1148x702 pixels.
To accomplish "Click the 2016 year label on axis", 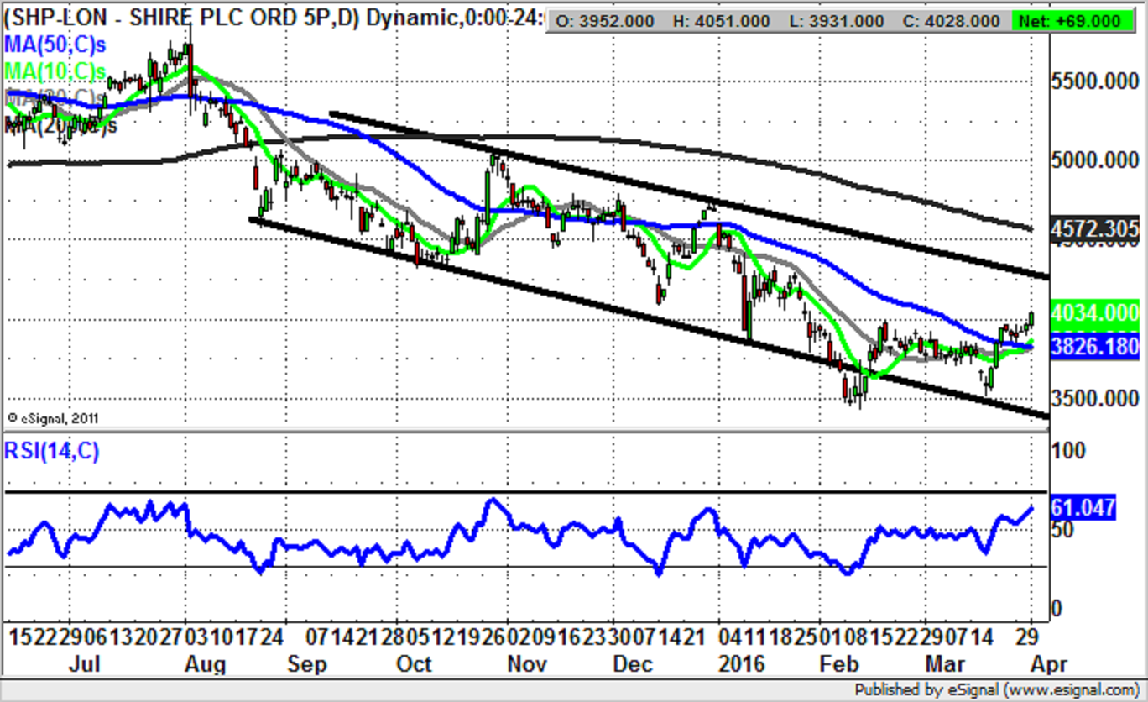I will tap(741, 664).
